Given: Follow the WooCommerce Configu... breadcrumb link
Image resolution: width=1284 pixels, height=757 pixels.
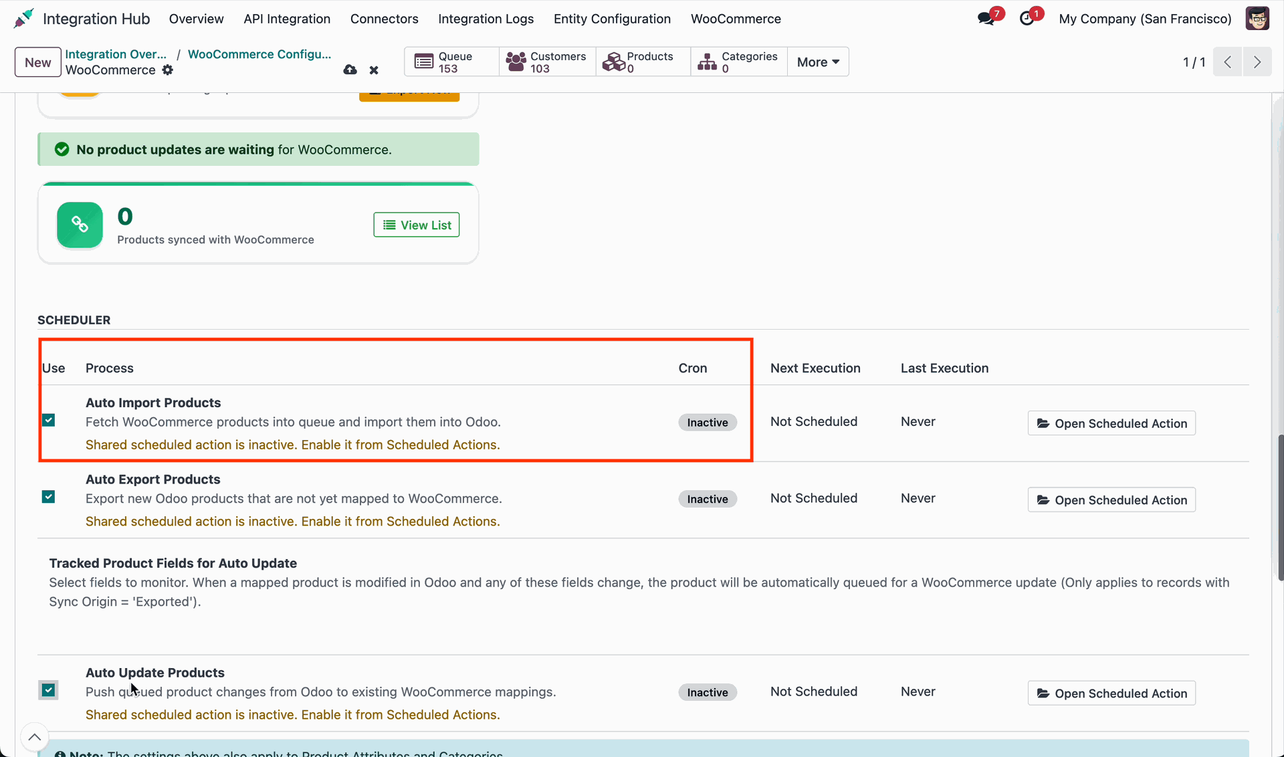Looking at the screenshot, I should click(259, 54).
